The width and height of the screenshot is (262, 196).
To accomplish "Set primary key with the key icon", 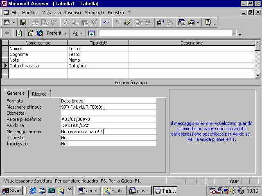I will [118, 22].
